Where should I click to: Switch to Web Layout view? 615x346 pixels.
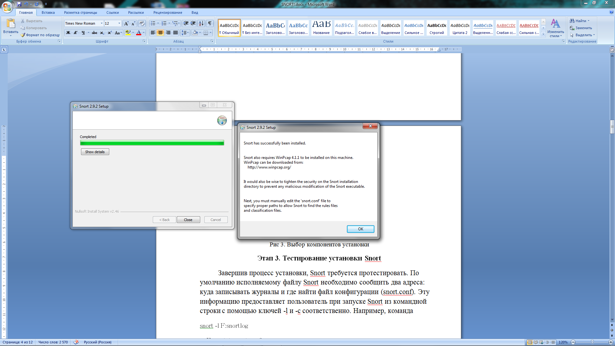coord(541,342)
